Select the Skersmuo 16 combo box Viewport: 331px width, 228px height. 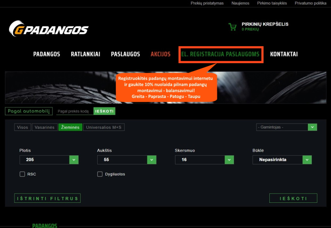click(204, 160)
